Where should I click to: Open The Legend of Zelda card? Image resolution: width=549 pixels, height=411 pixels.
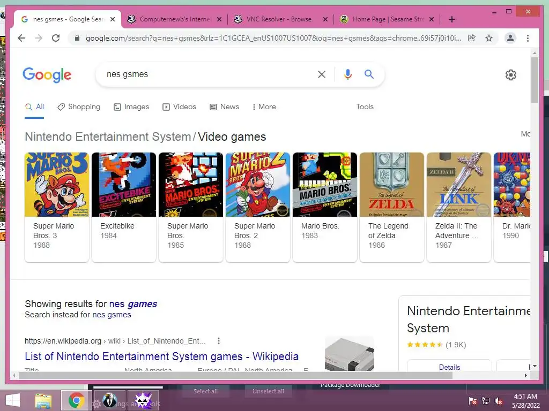tap(392, 207)
